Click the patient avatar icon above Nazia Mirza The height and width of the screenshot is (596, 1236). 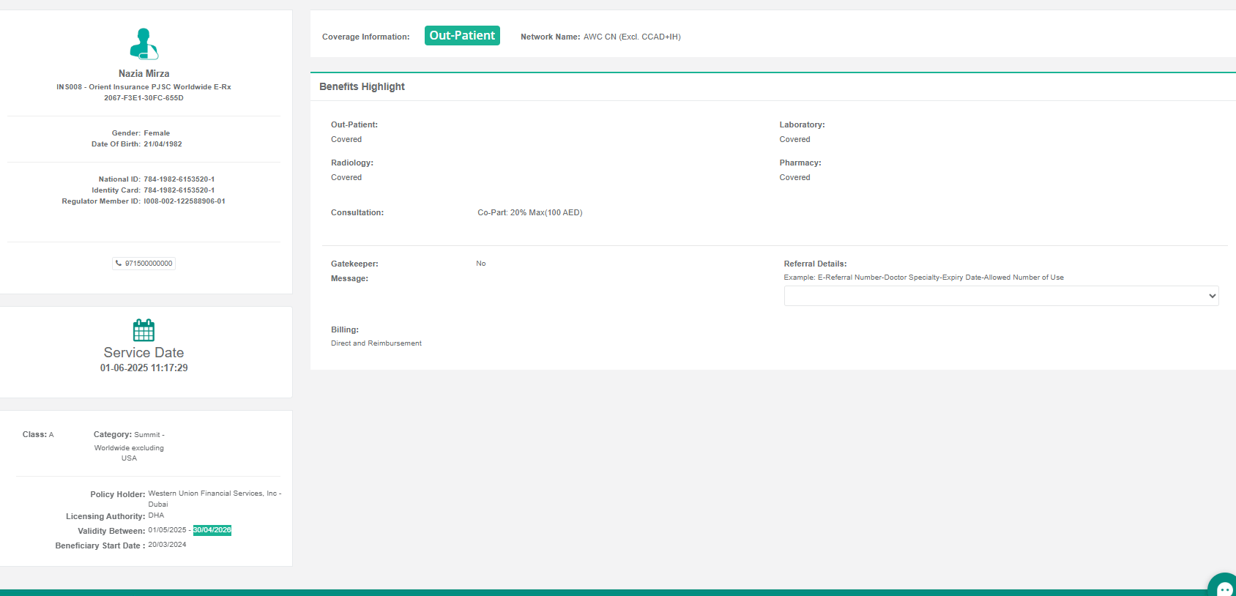click(x=144, y=44)
